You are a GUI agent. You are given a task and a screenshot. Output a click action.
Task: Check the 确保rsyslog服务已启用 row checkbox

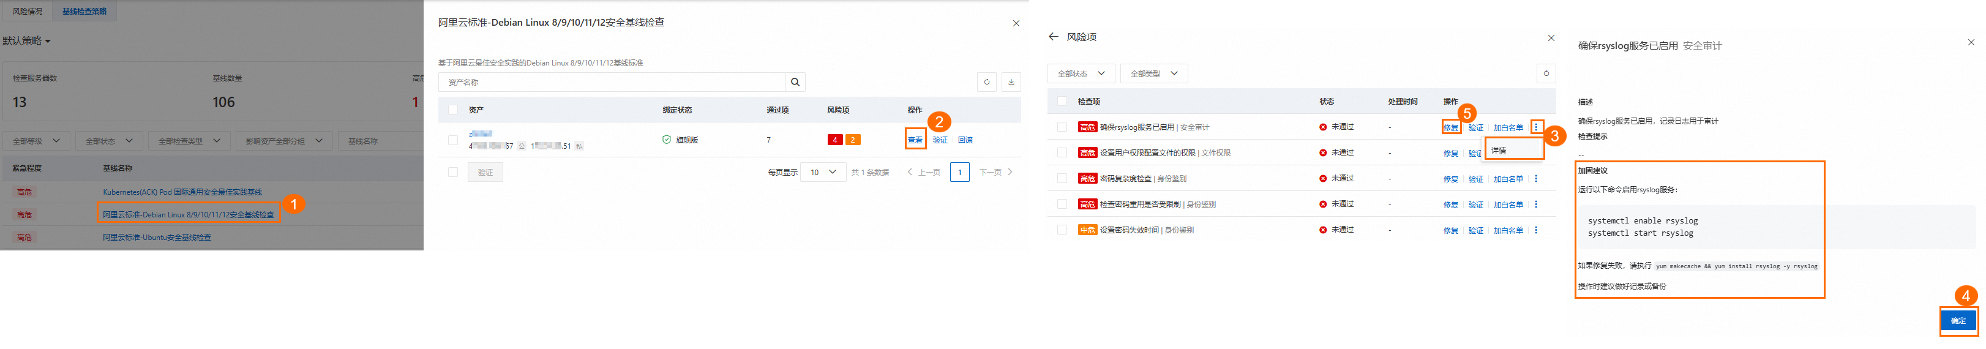(1062, 127)
